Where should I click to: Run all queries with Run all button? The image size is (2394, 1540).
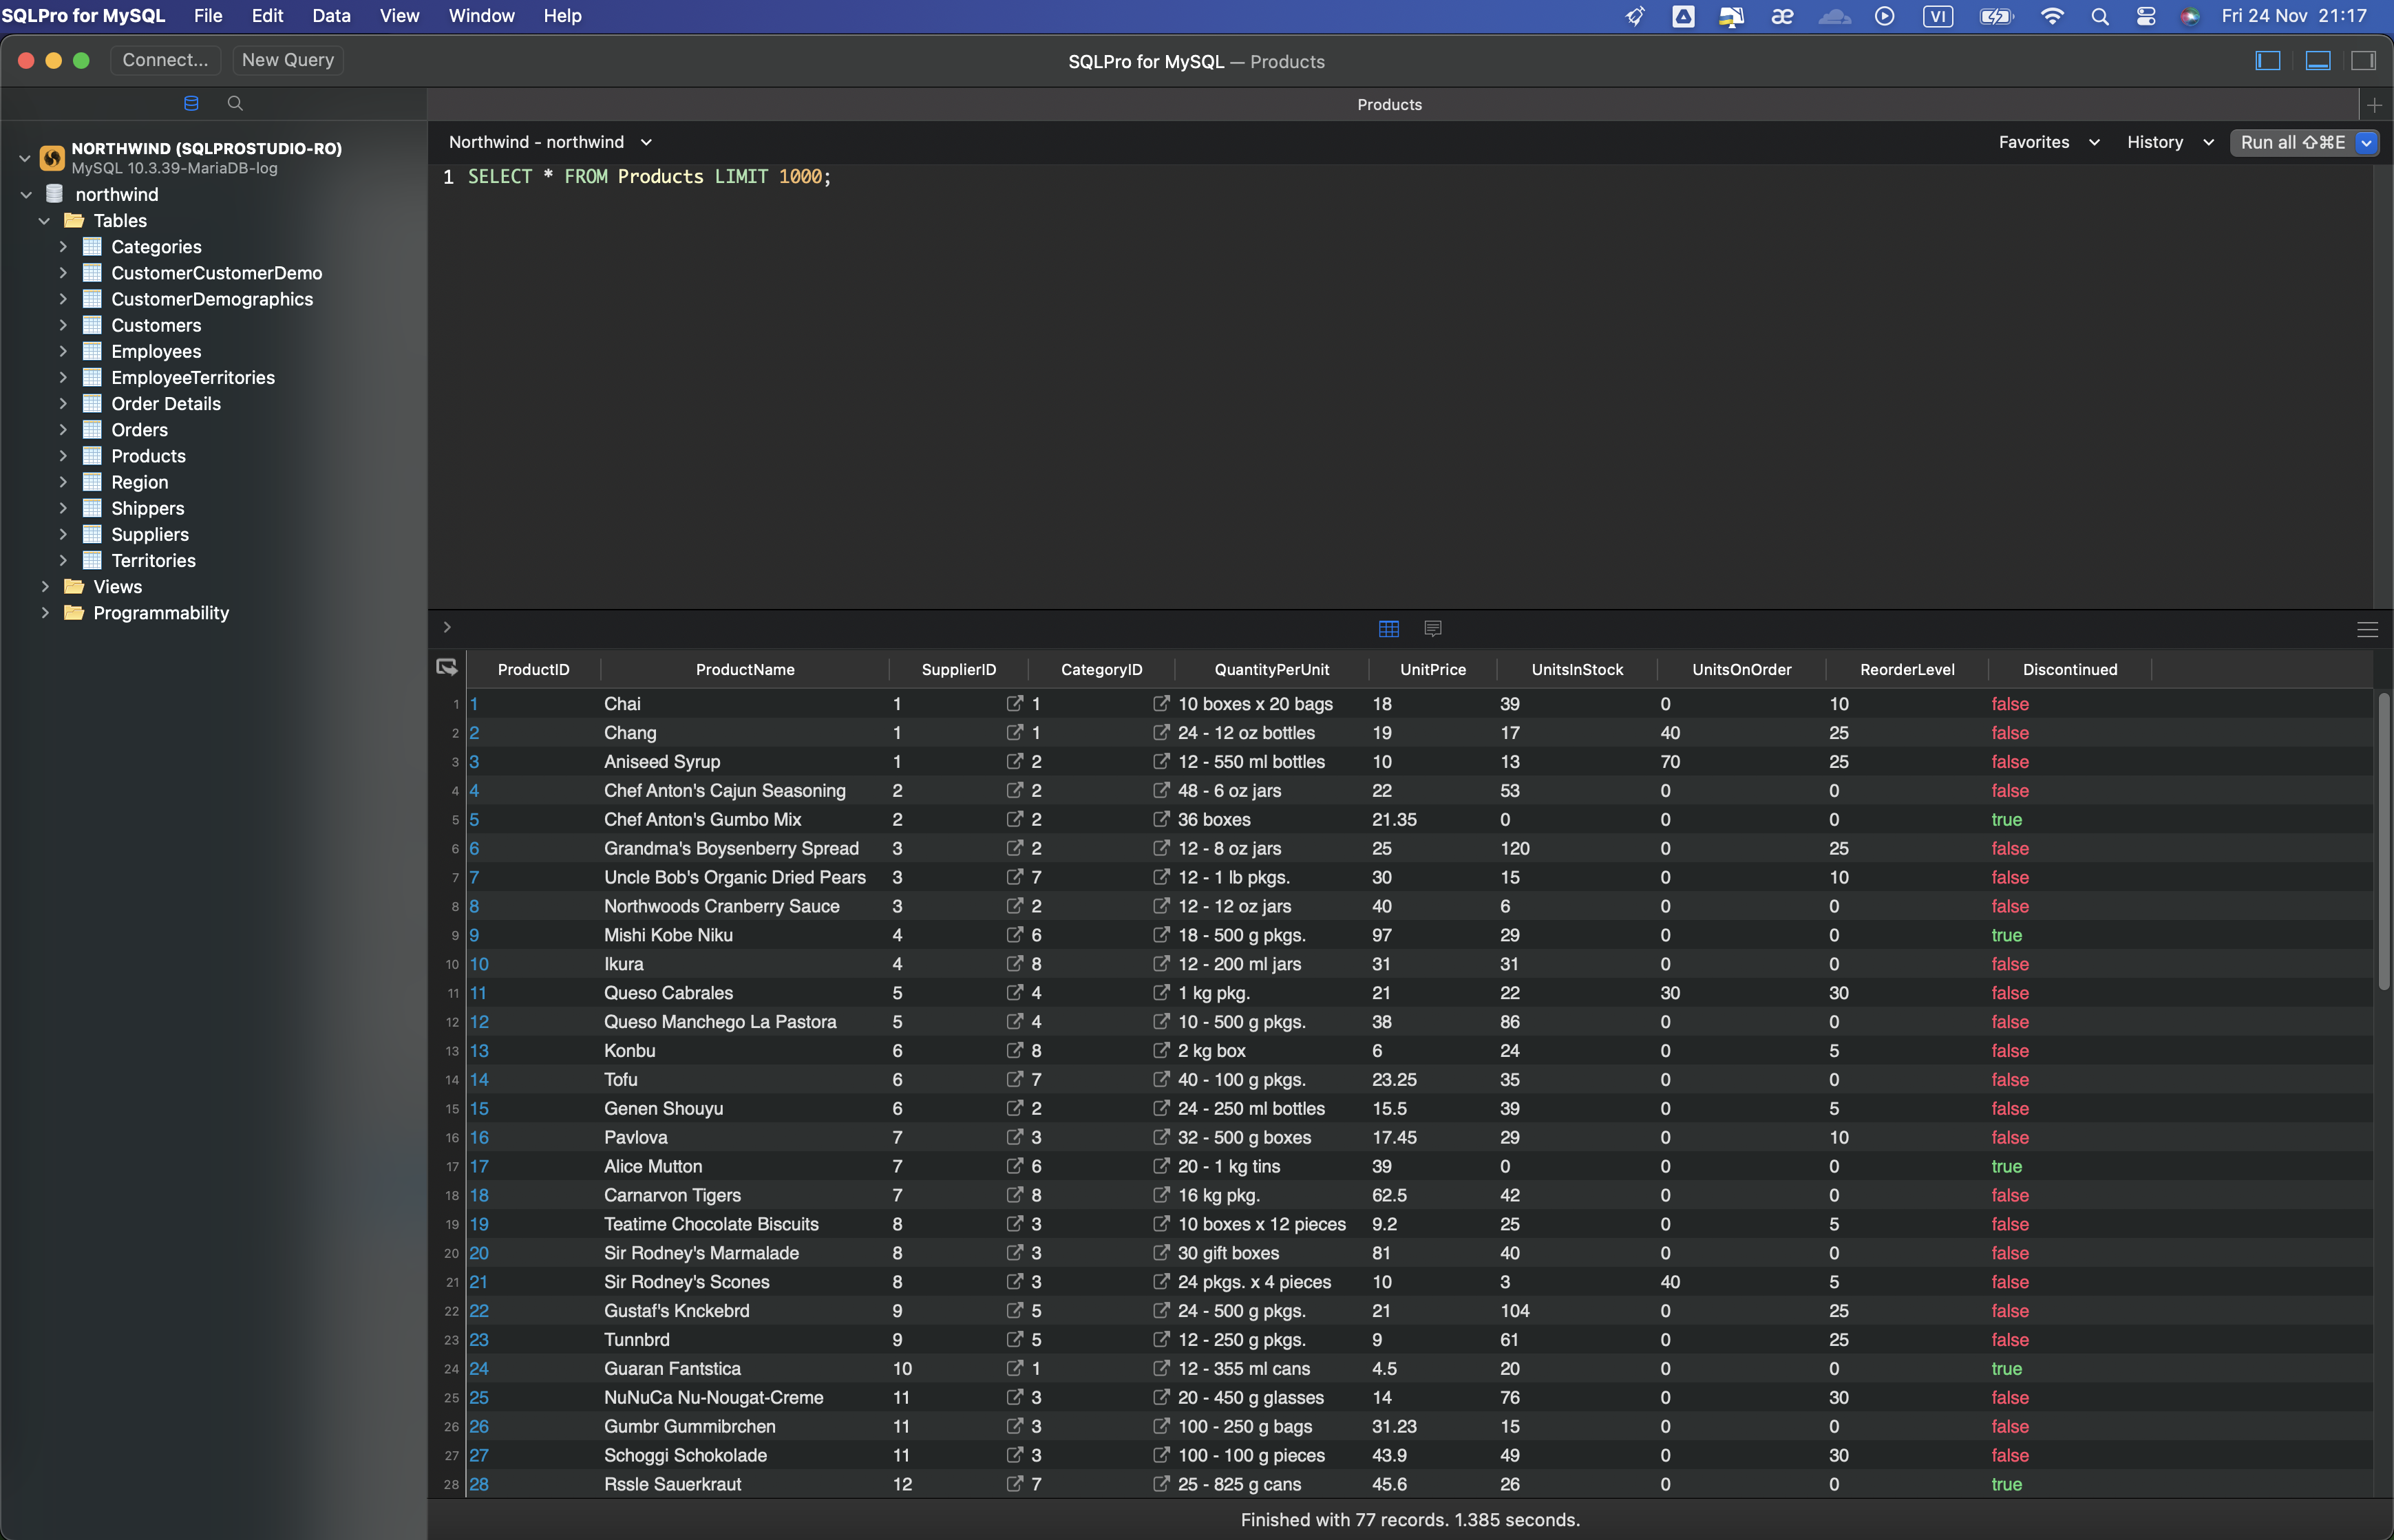coord(2292,142)
